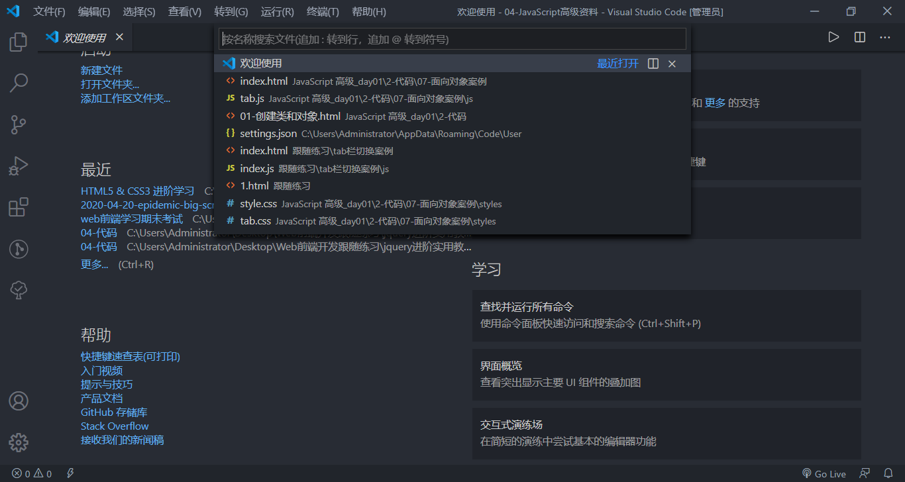Open the Manage gear icon
Screen dimensions: 905x482
18,442
